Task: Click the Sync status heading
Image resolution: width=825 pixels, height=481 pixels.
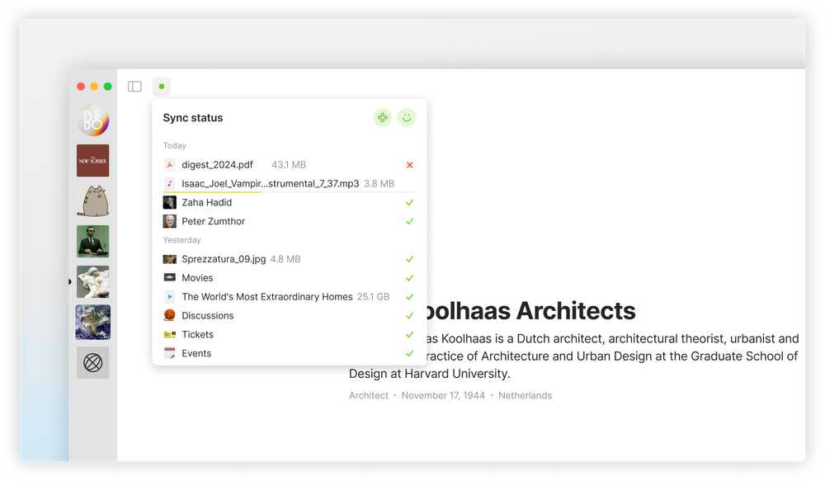Action: [x=192, y=118]
